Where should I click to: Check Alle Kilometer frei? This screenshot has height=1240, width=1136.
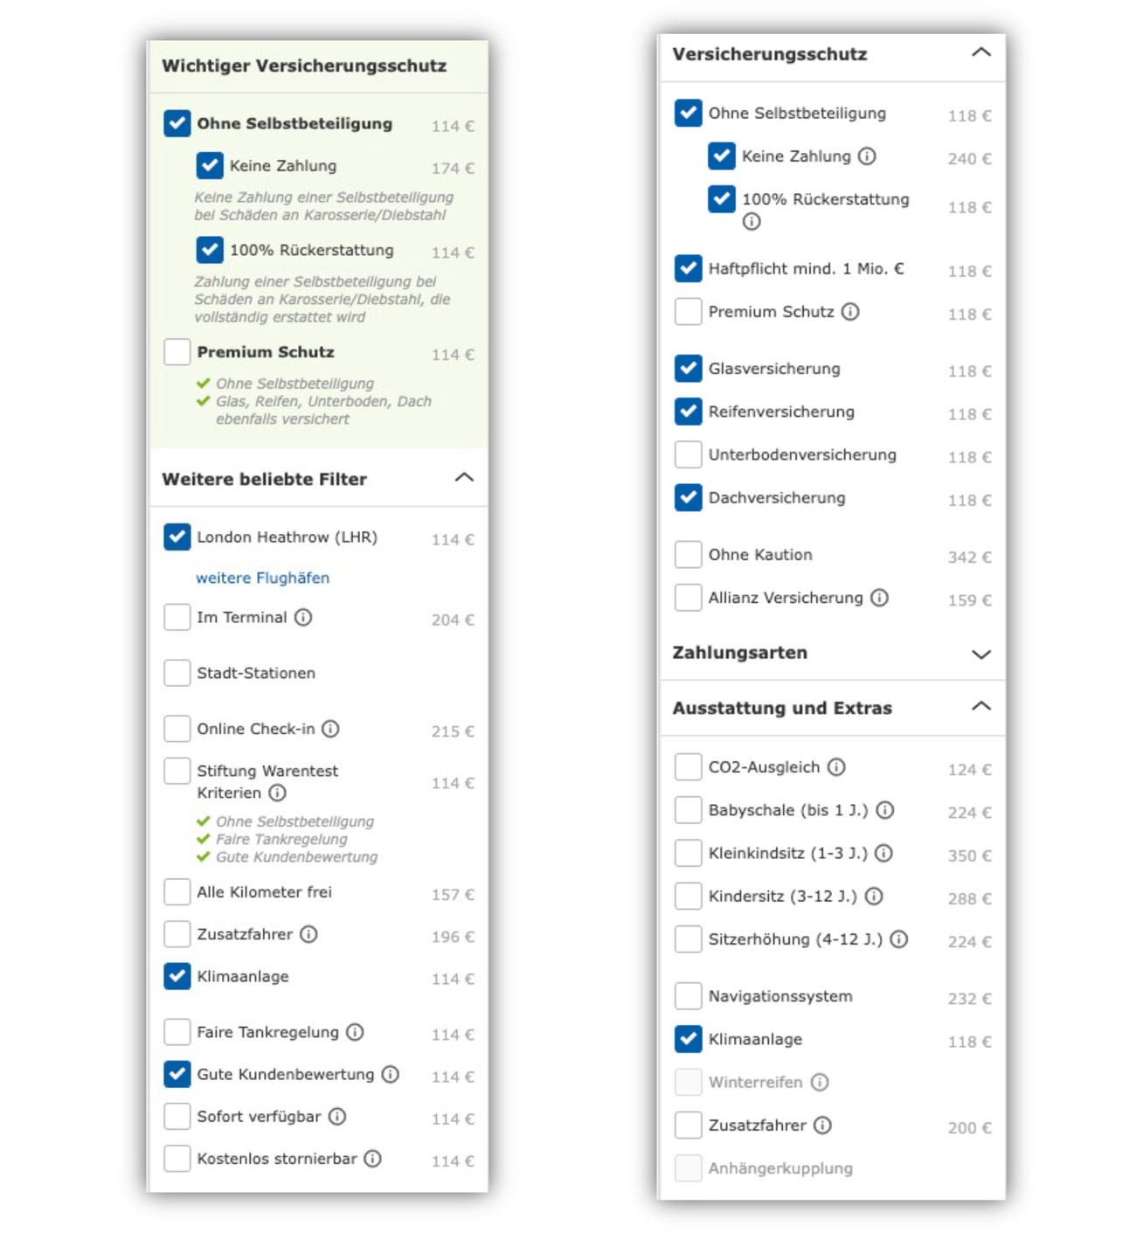[177, 892]
